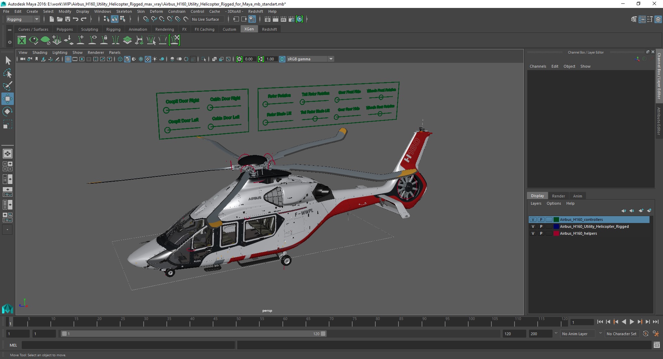This screenshot has width=663, height=359.
Task: Toggle visibility of Airbus_H160_helpers layer
Action: point(533,233)
